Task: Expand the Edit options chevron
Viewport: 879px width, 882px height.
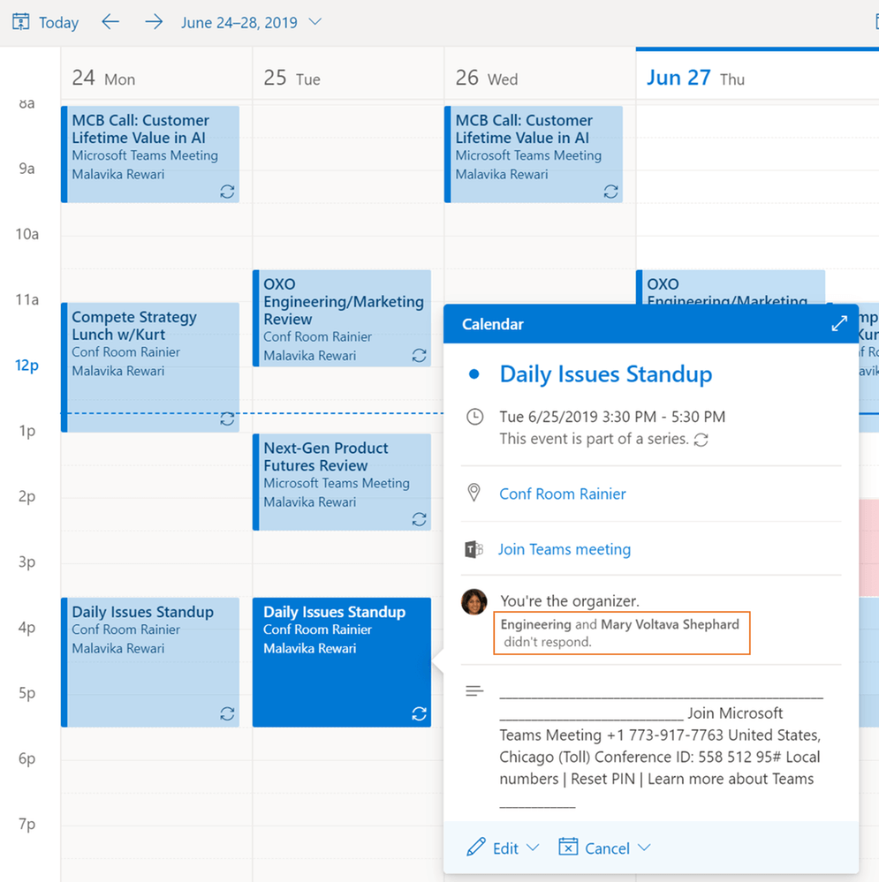Action: pyautogui.click(x=533, y=848)
